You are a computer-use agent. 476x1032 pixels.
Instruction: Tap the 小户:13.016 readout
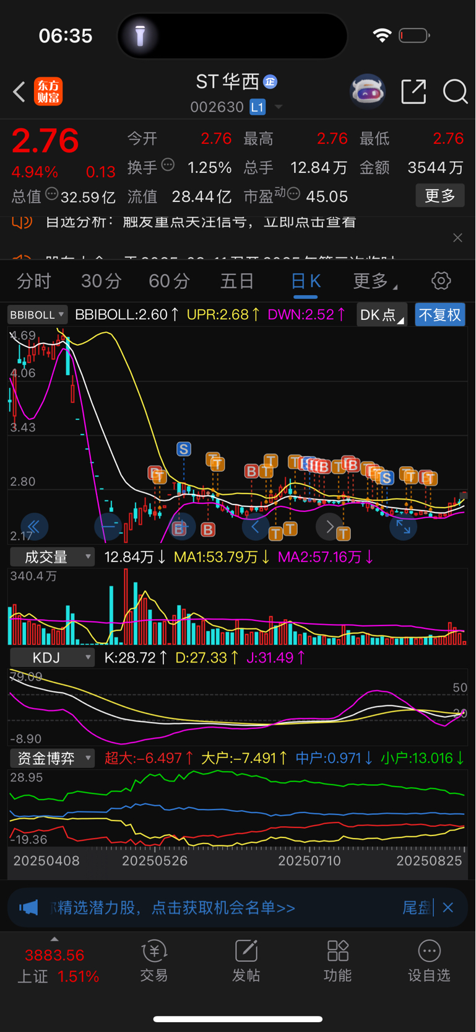click(423, 757)
